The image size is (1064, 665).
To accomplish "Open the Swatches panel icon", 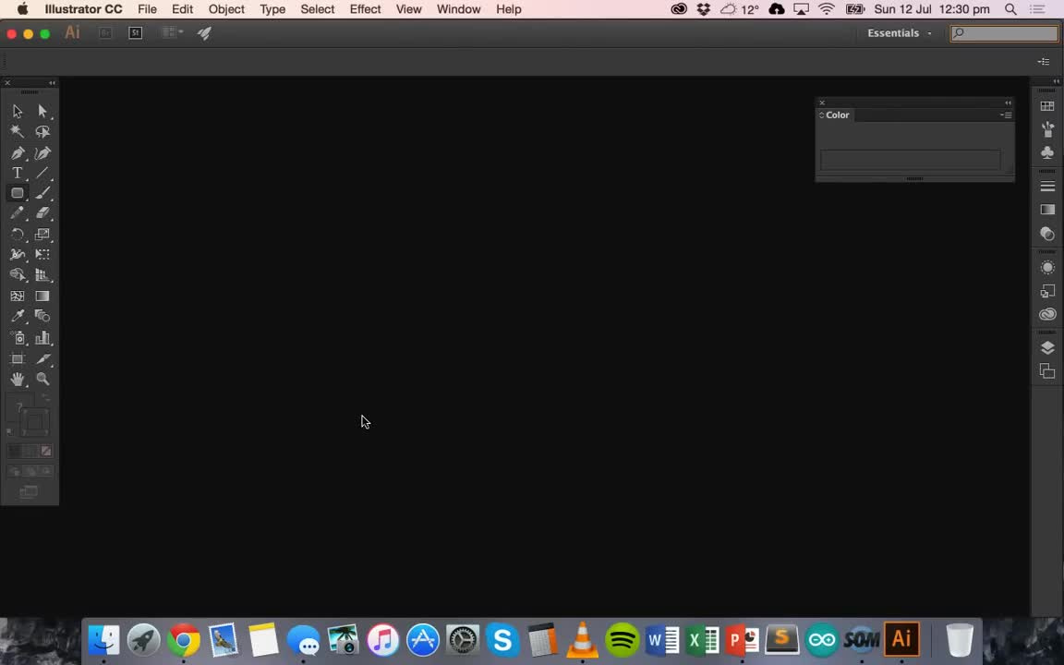I will click(1047, 106).
